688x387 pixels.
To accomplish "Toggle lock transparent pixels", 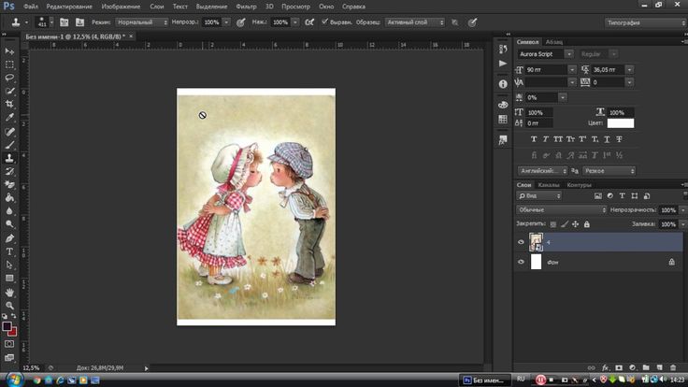I will pos(552,224).
